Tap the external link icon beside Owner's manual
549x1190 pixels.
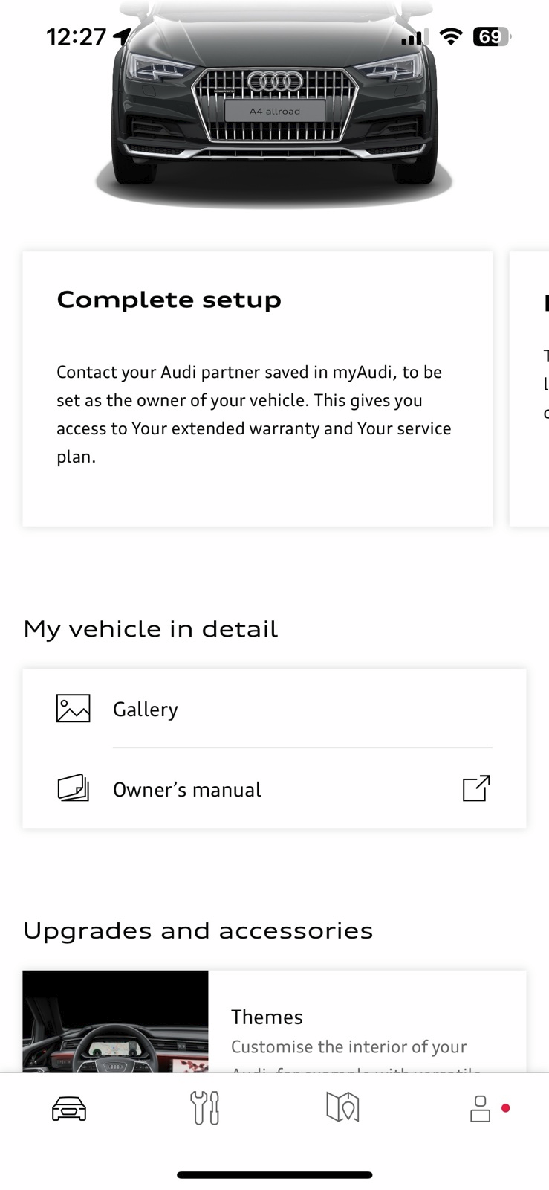(x=476, y=788)
